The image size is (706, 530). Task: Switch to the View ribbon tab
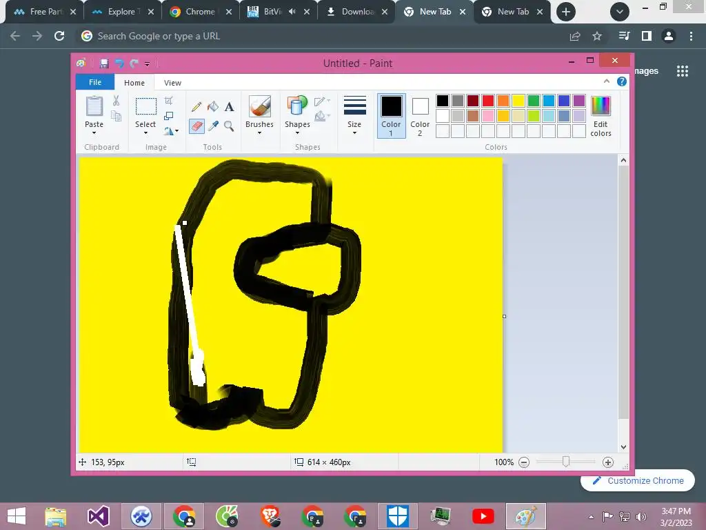[x=172, y=83]
